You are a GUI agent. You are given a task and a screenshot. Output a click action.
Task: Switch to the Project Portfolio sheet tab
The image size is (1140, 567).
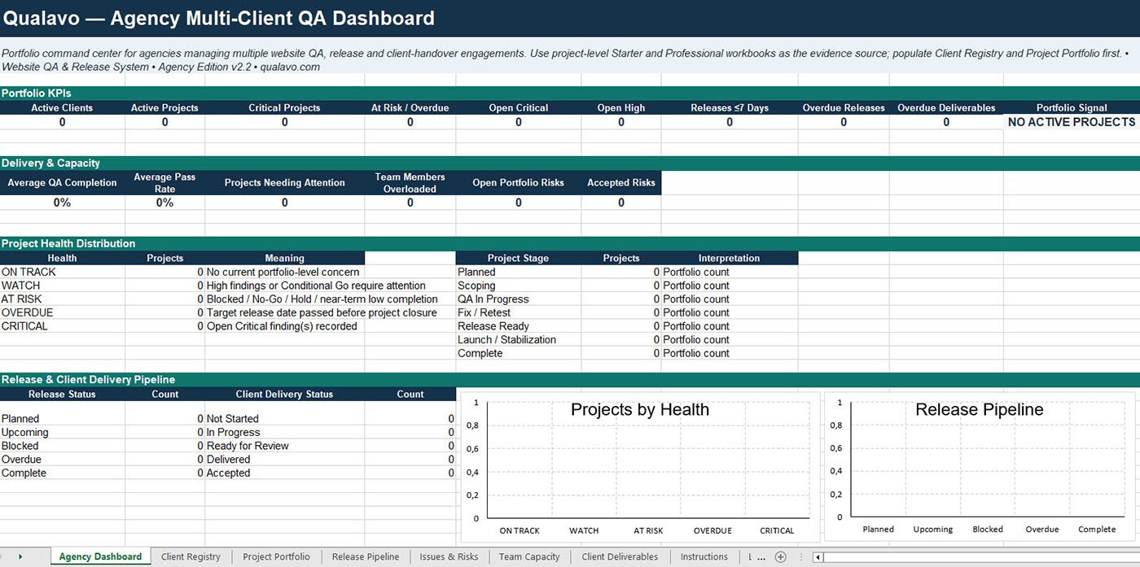click(276, 557)
